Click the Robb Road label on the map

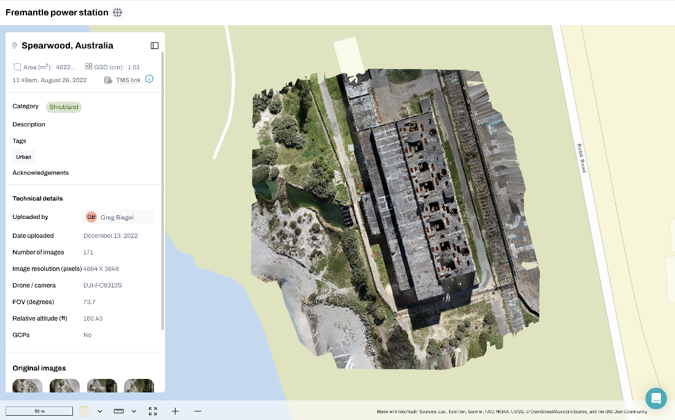click(582, 158)
